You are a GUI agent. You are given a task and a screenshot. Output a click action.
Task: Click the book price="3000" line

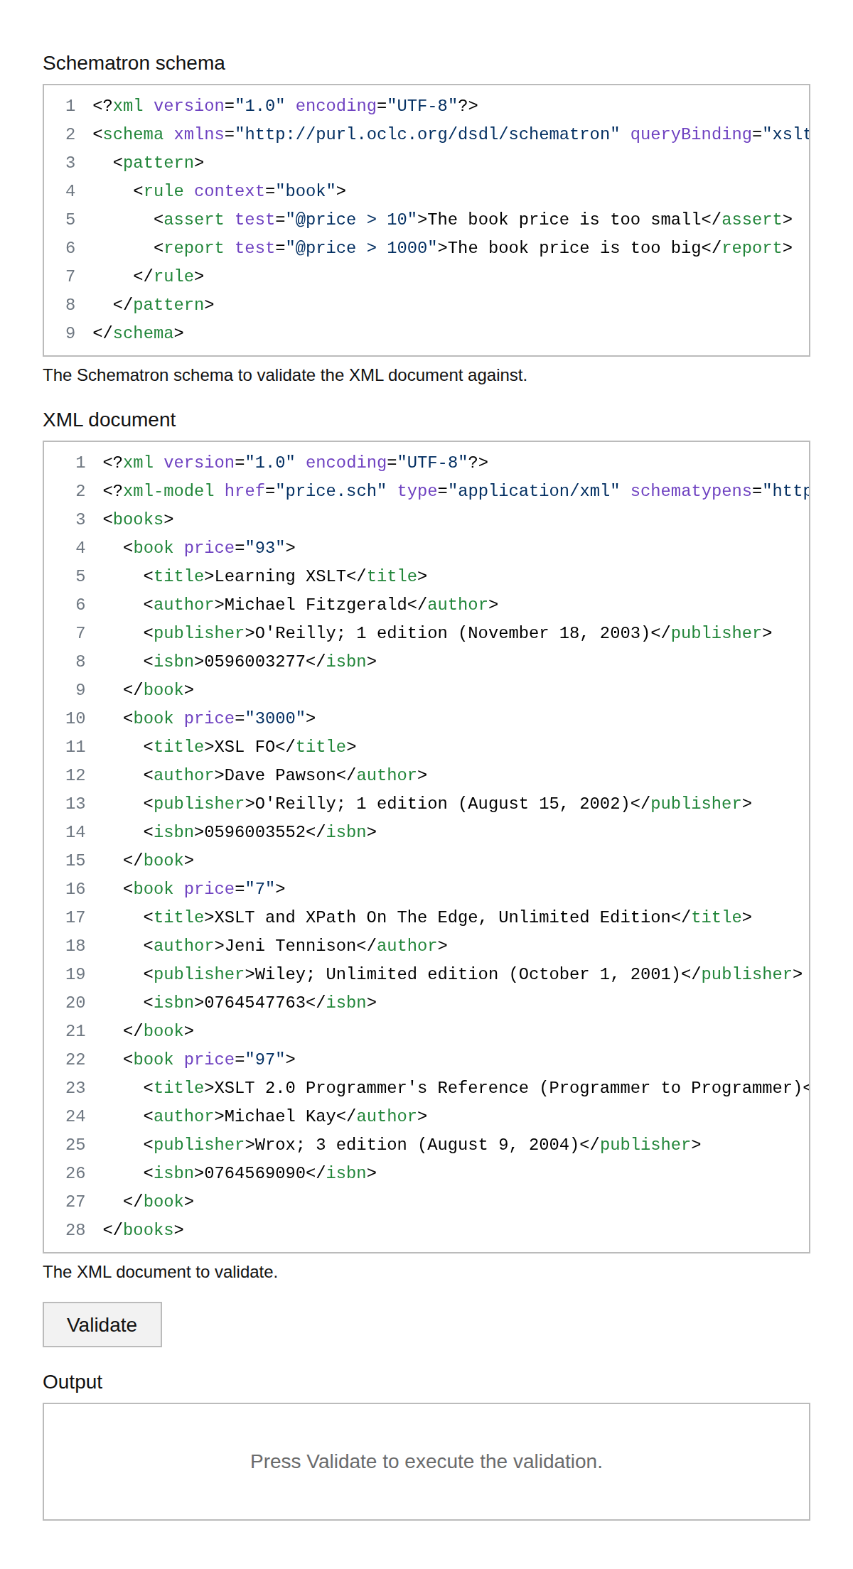pyautogui.click(x=220, y=718)
